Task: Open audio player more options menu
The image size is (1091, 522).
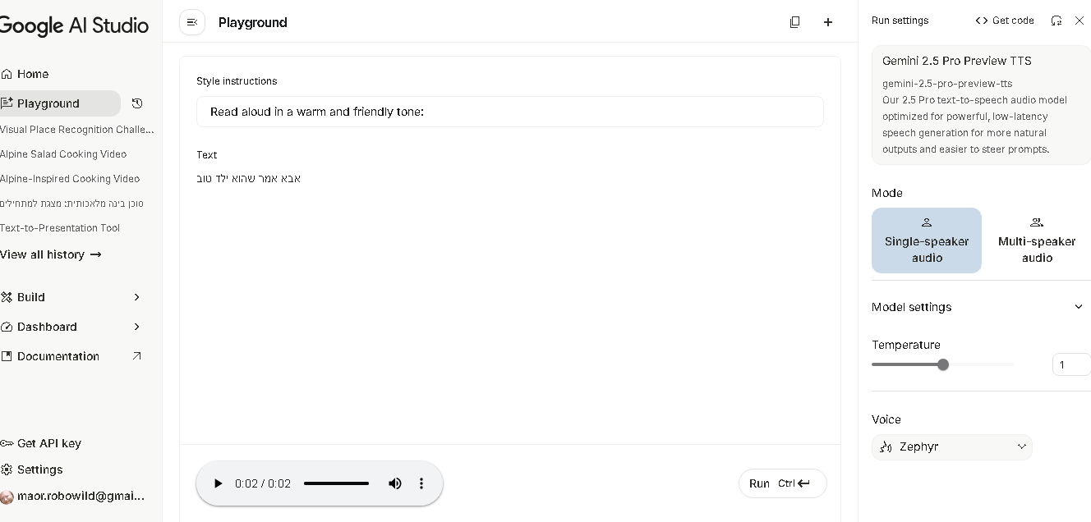Action: pyautogui.click(x=421, y=483)
